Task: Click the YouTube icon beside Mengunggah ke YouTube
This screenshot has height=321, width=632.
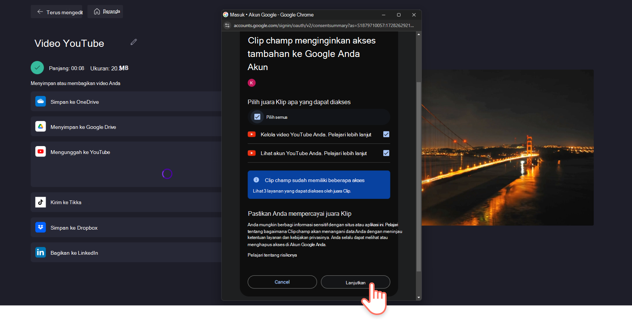Action: (x=40, y=152)
